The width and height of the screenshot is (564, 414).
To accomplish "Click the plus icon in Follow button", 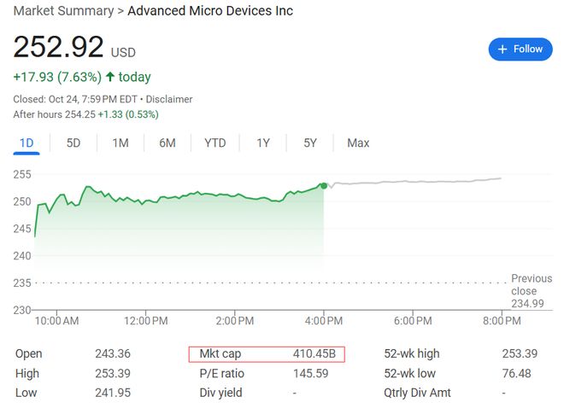I will point(502,50).
